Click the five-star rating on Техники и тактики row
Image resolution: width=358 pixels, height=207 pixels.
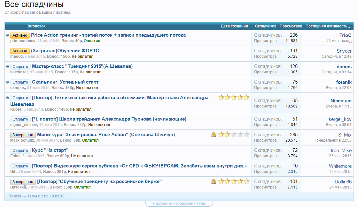tap(234, 98)
